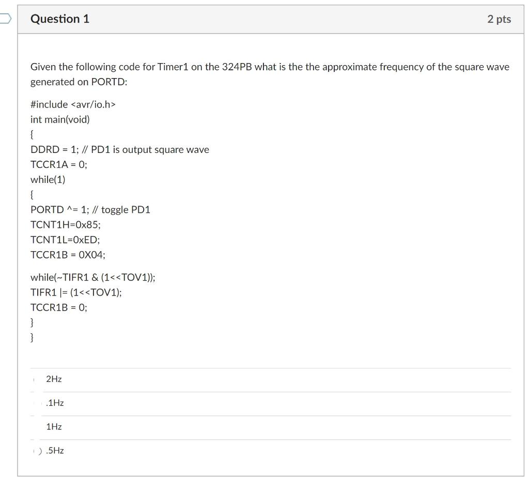Choose the 2Hz answer label

(53, 379)
